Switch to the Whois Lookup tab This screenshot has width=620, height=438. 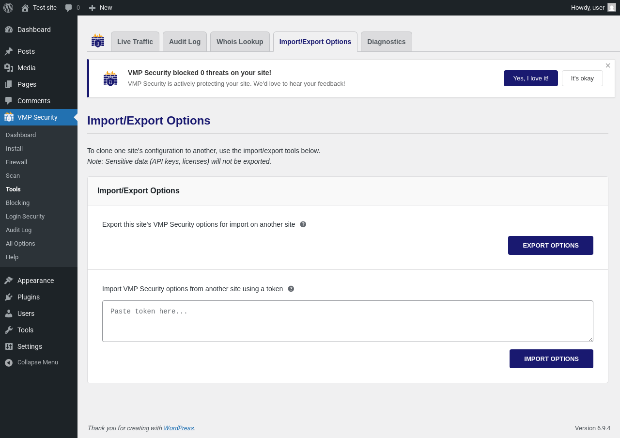click(240, 42)
